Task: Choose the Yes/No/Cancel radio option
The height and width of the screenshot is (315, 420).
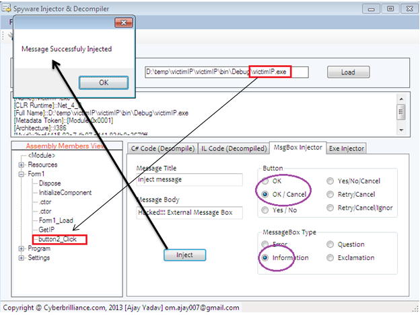Action: (x=330, y=181)
